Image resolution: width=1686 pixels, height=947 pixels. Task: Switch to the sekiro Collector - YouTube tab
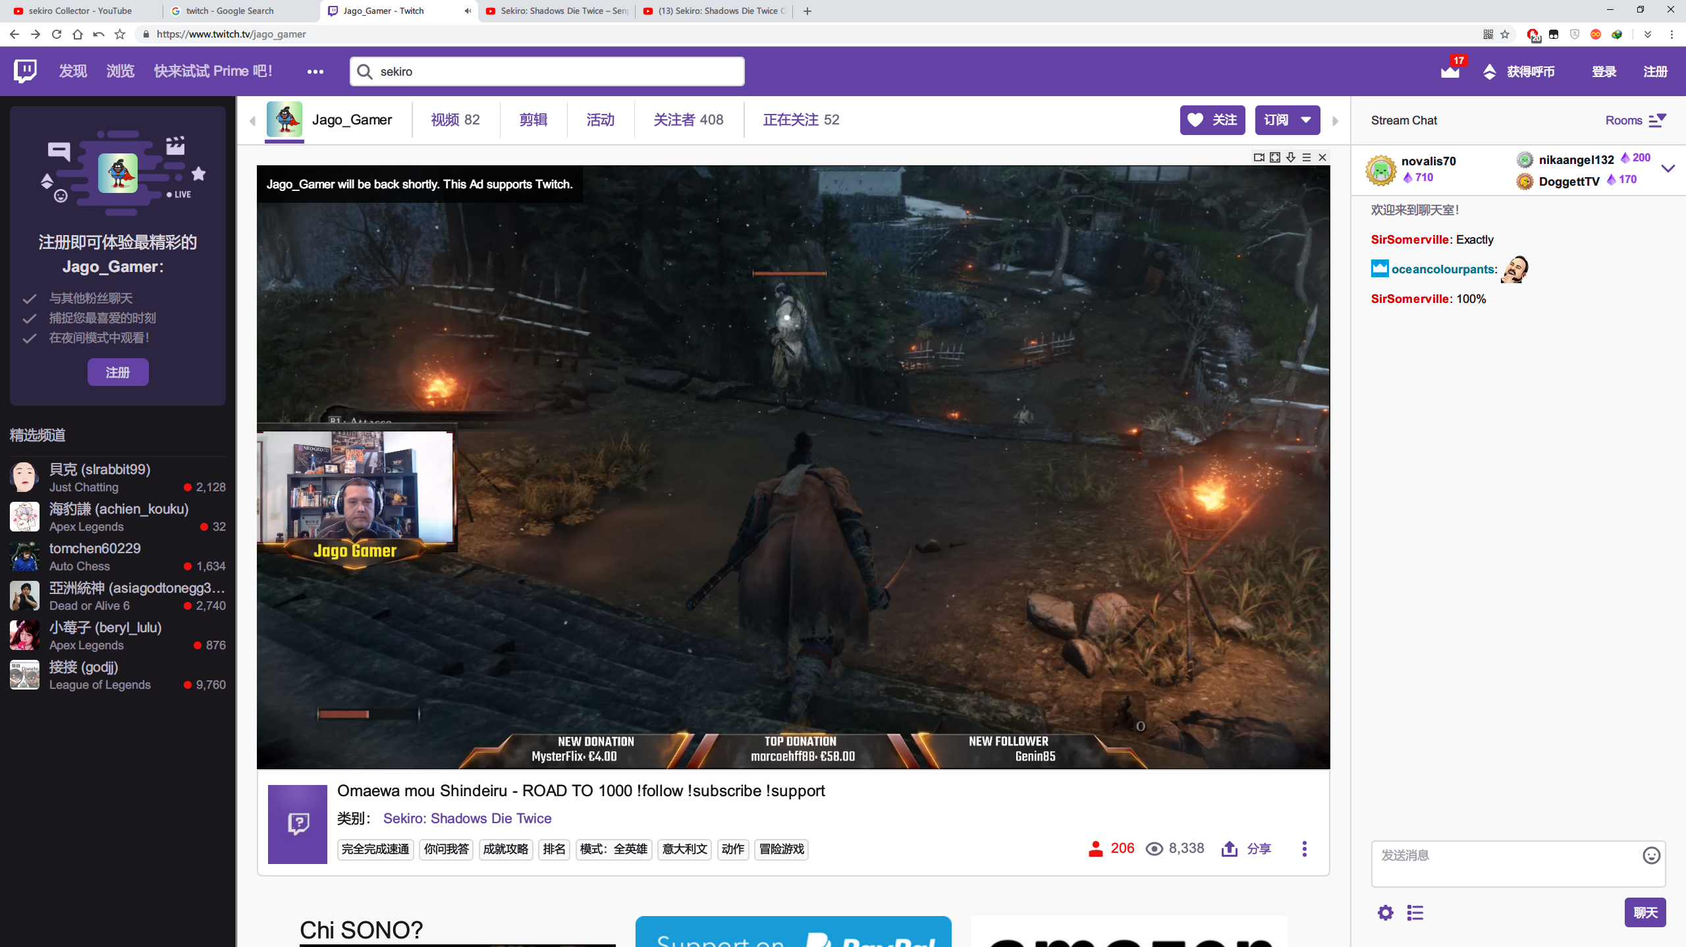pyautogui.click(x=80, y=11)
